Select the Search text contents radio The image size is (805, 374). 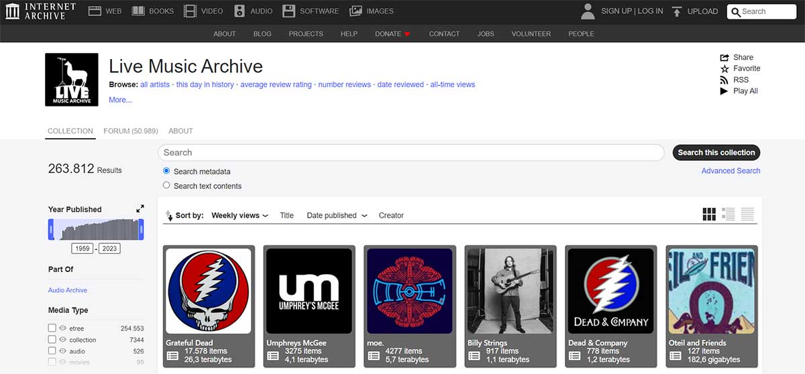click(x=167, y=186)
